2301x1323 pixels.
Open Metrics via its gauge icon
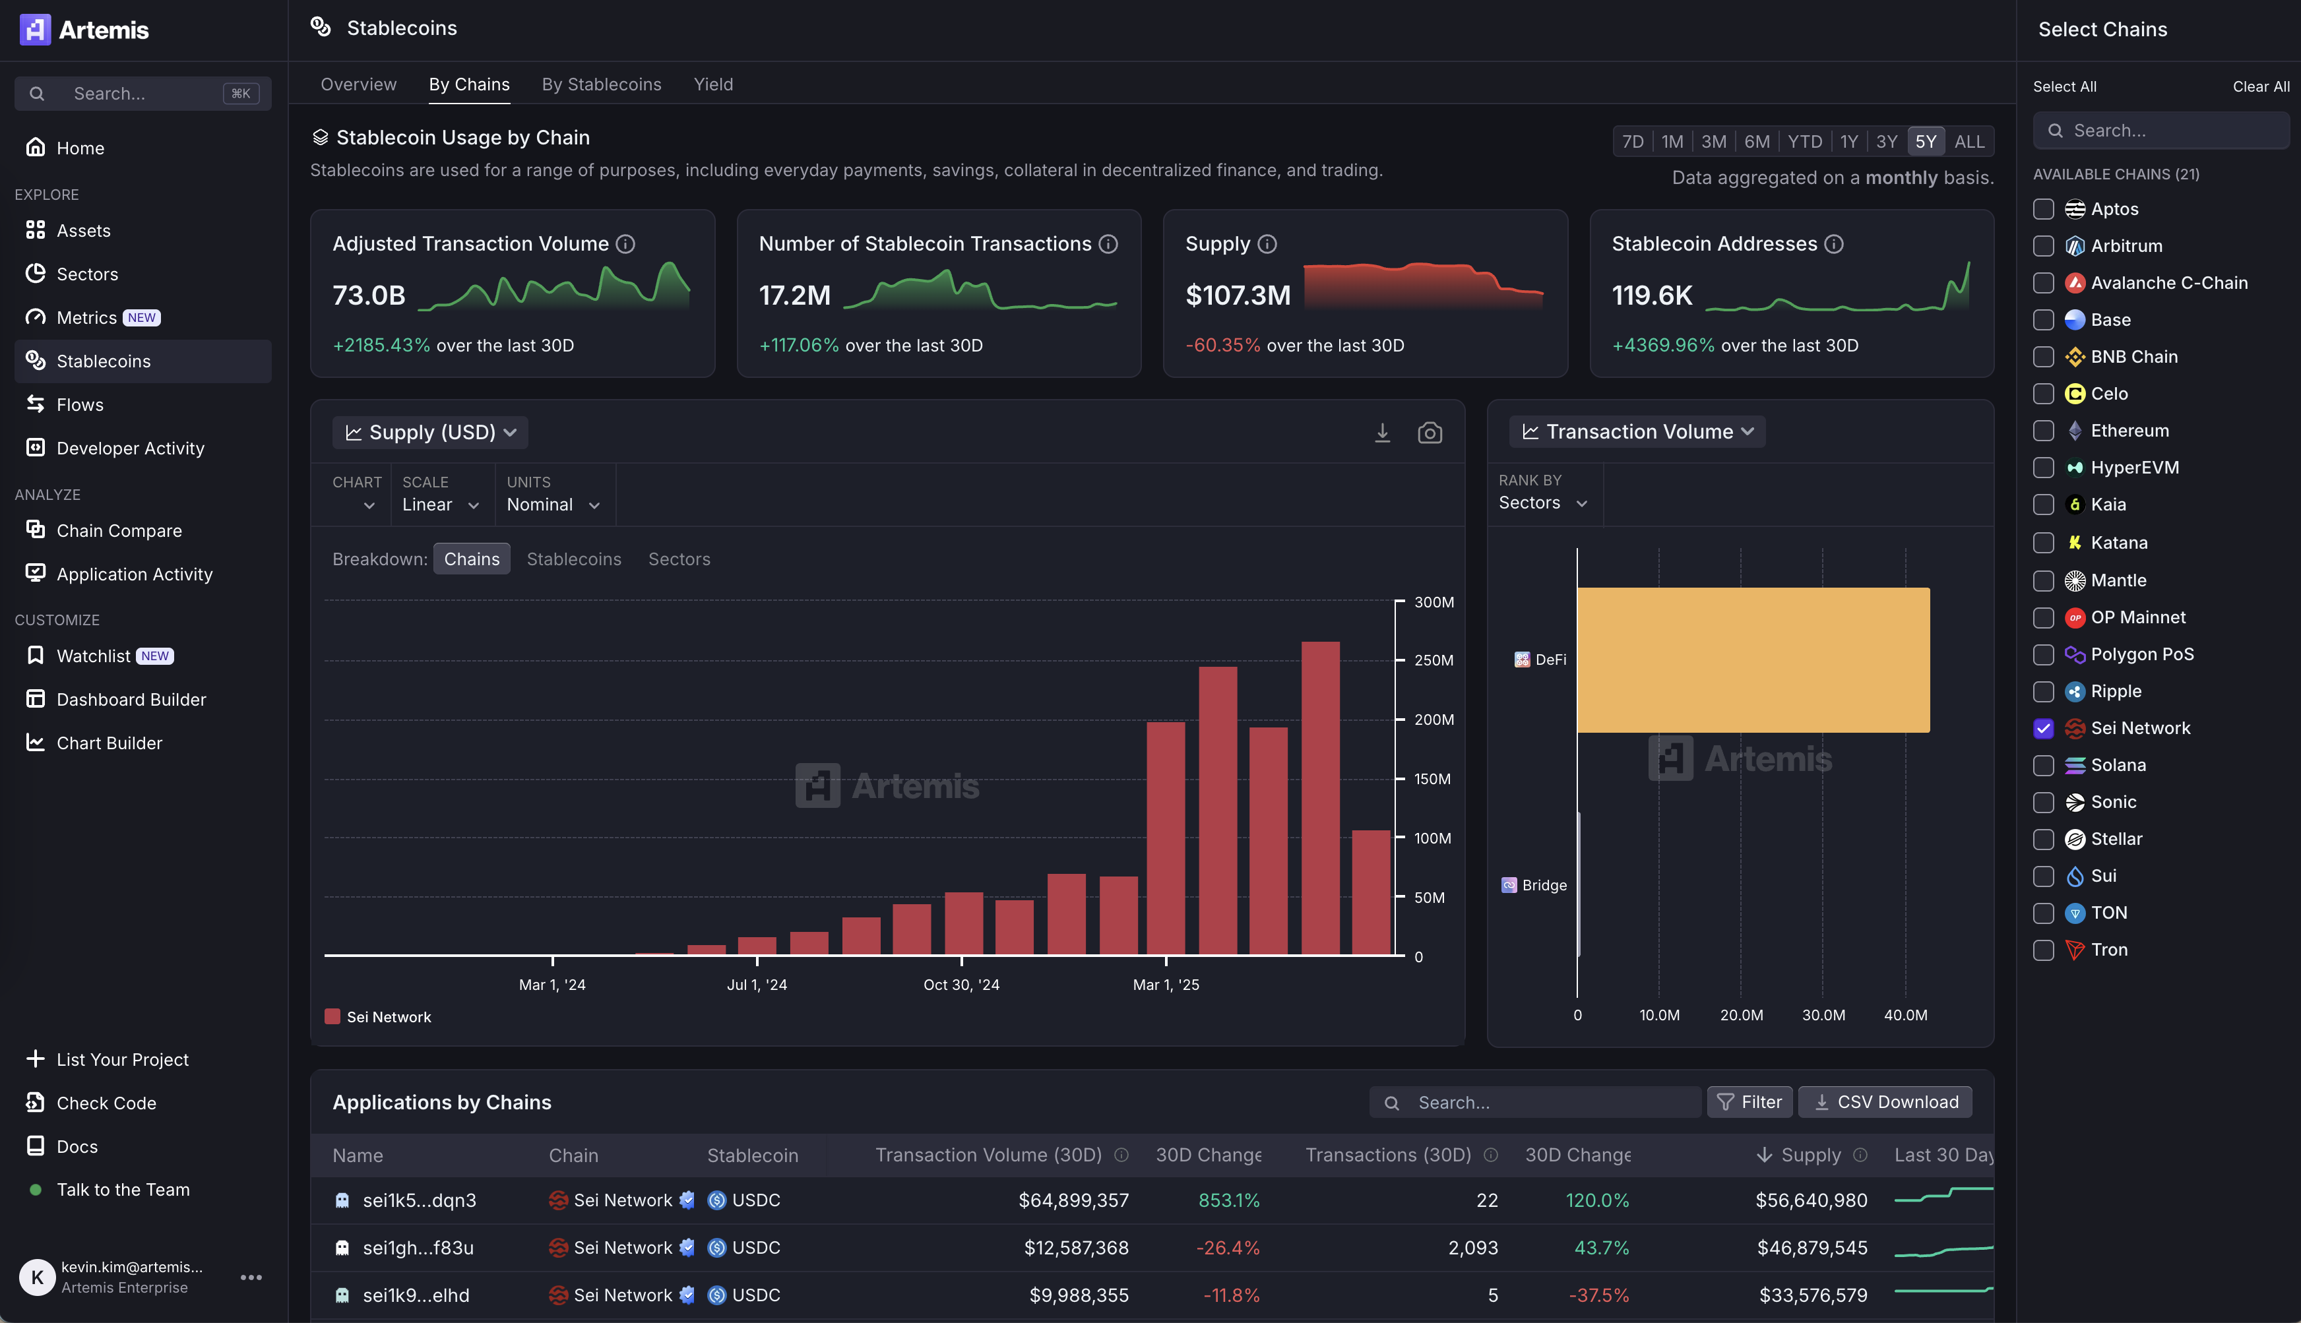click(36, 317)
